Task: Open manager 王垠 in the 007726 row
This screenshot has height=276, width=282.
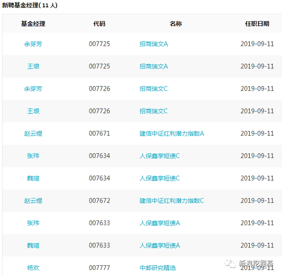Action: (x=33, y=111)
